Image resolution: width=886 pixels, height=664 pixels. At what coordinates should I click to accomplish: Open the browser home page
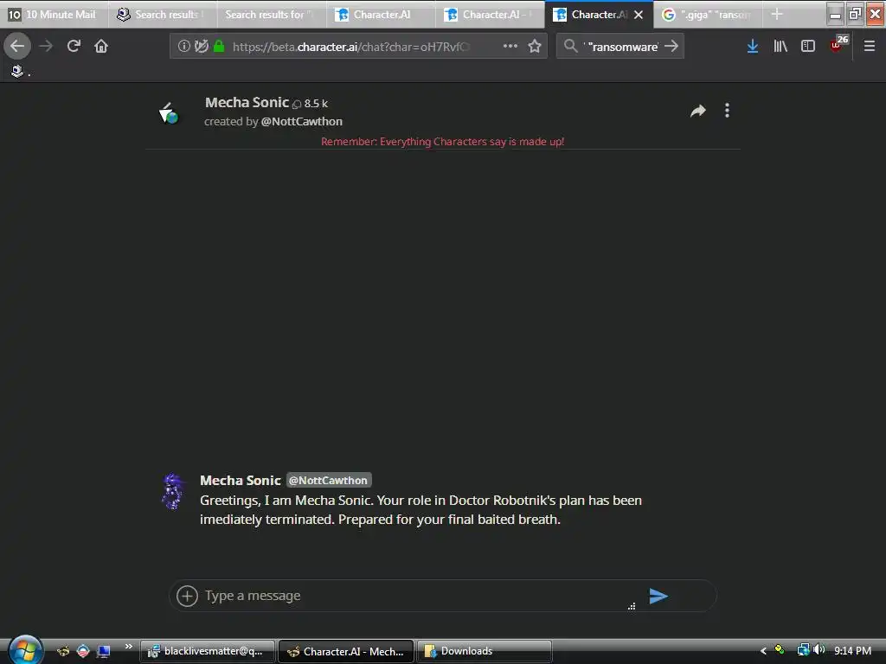coord(101,46)
